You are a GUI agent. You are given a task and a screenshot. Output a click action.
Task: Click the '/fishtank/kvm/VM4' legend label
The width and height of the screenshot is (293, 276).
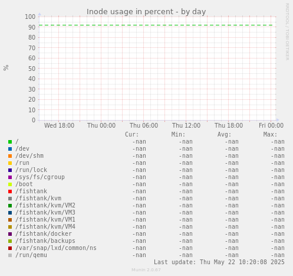pos(45,227)
